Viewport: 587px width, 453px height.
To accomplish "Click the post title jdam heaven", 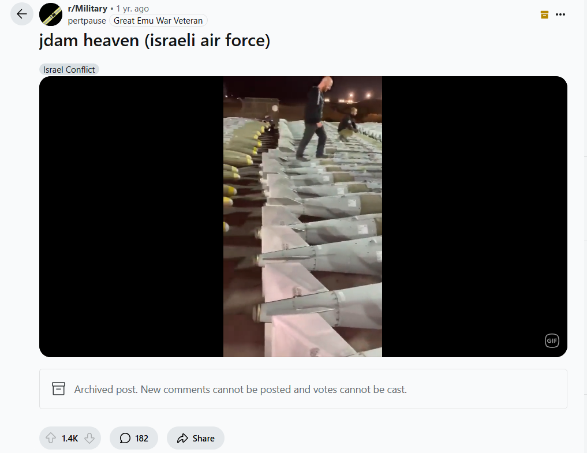I will coord(155,40).
